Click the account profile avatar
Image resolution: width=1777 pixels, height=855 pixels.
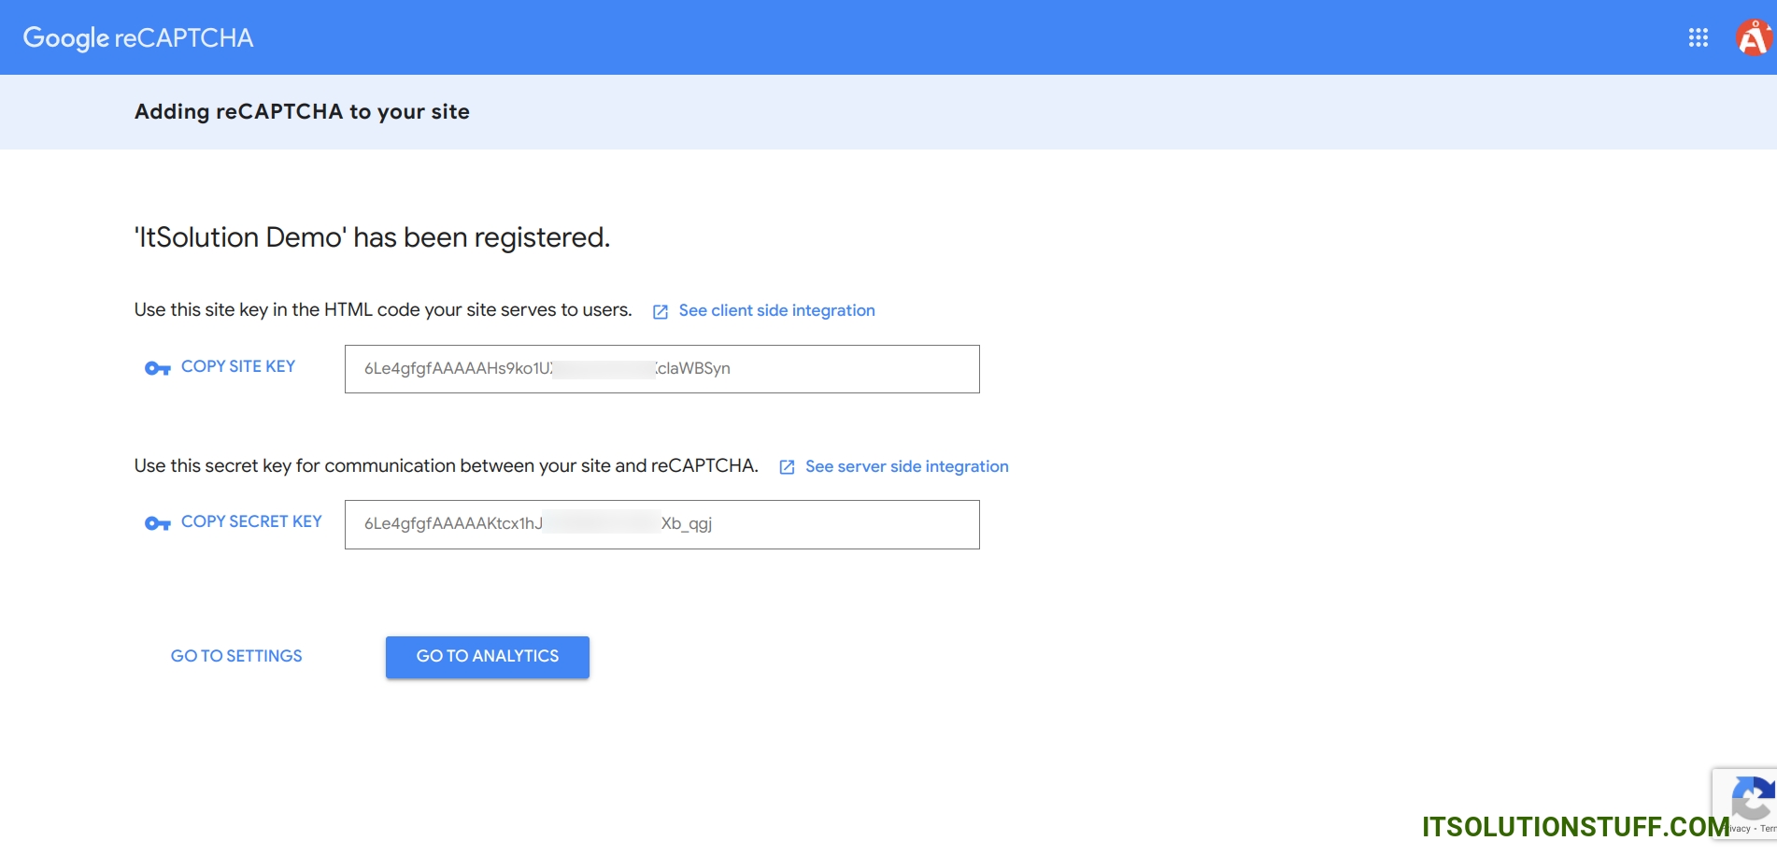[x=1754, y=38]
